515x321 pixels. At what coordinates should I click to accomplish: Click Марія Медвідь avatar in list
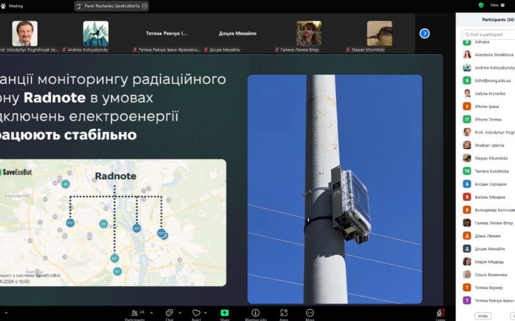click(467, 262)
